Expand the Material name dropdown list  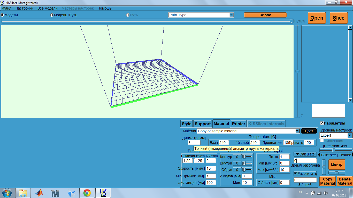point(297,131)
